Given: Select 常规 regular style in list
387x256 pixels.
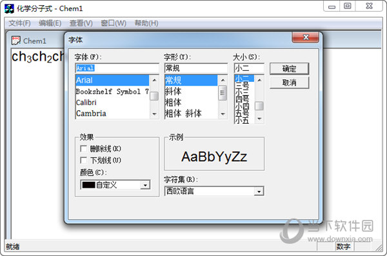Looking at the screenshot, I should (192, 80).
